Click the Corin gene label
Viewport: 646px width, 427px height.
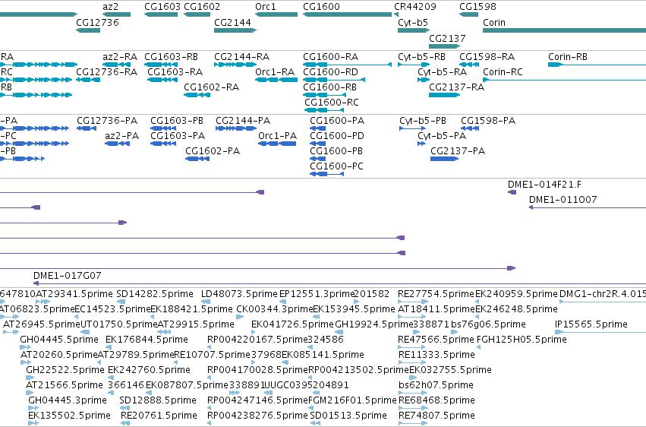(x=494, y=22)
